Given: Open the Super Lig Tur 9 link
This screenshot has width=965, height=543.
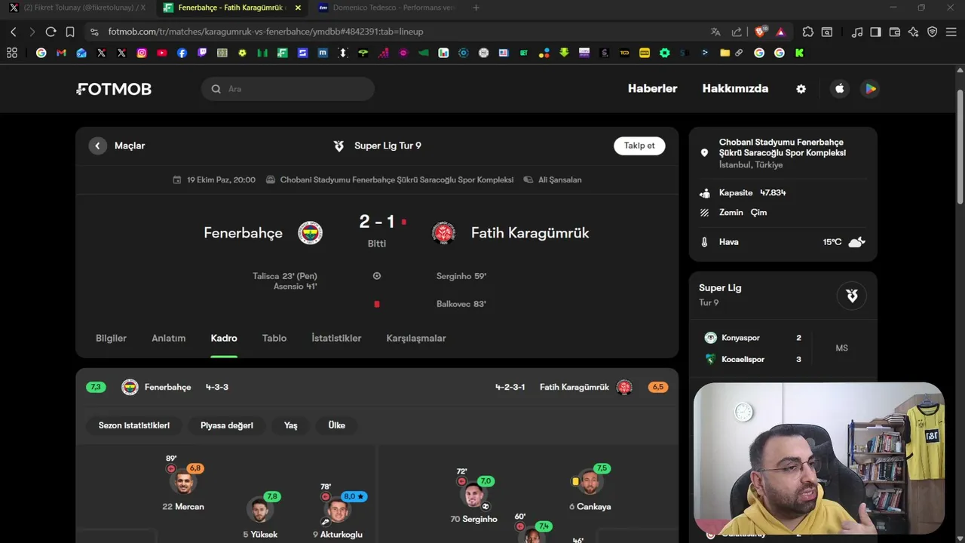Looking at the screenshot, I should [x=377, y=146].
